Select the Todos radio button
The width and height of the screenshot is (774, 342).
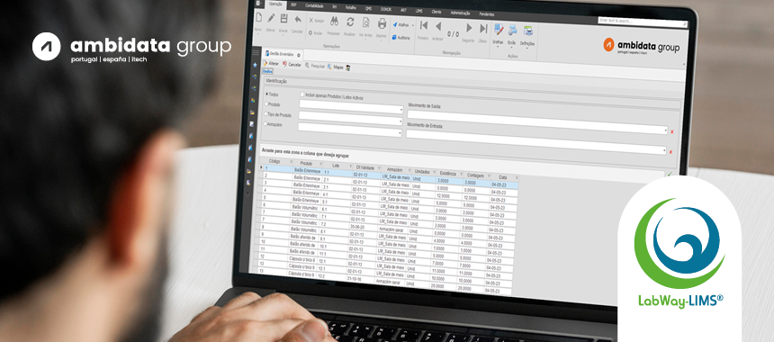tap(267, 94)
